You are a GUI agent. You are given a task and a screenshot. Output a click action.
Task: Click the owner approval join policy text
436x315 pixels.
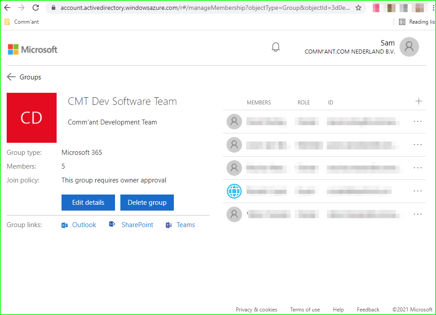[114, 180]
